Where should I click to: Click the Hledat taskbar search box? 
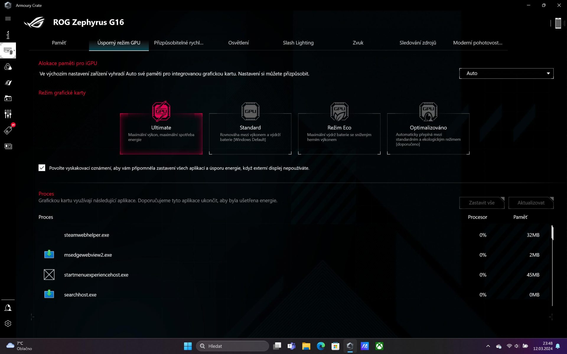click(232, 346)
